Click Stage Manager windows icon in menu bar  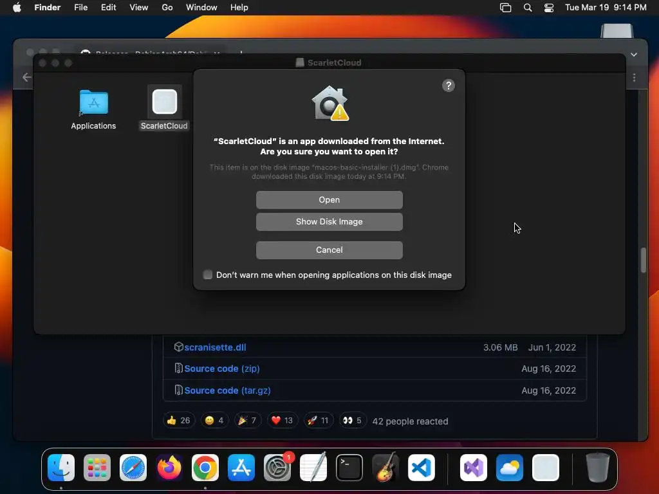[x=506, y=8]
